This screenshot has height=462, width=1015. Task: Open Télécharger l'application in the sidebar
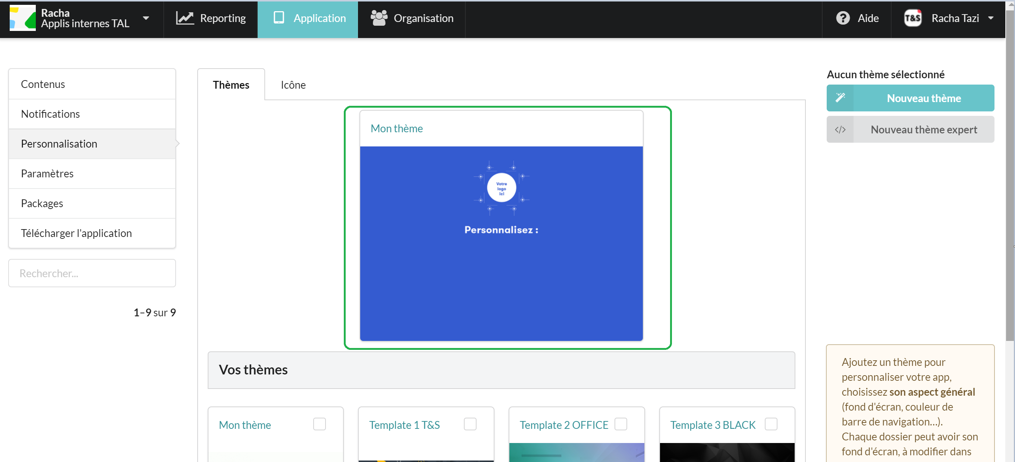[92, 233]
